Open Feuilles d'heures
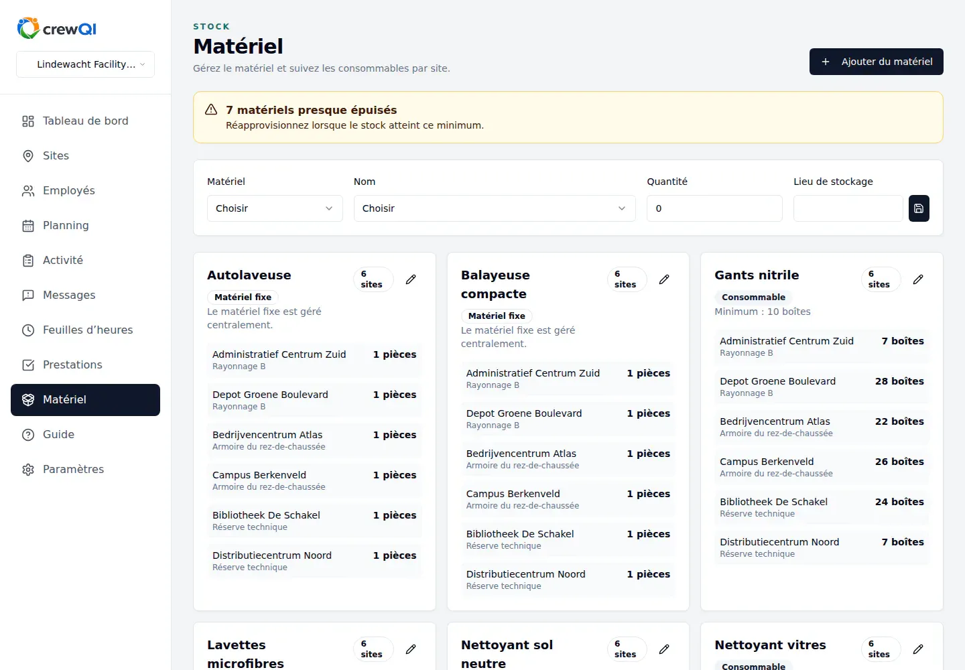 tap(85, 330)
